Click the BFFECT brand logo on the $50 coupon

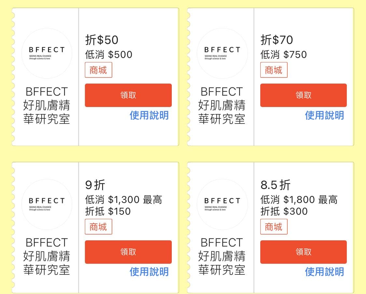click(x=47, y=53)
